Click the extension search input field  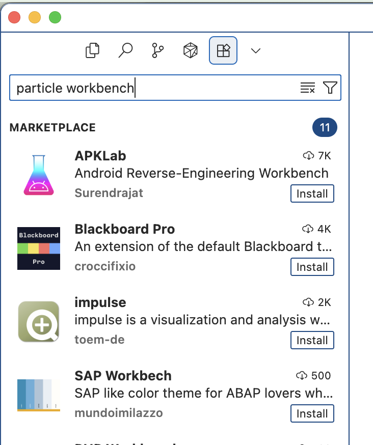click(x=153, y=88)
